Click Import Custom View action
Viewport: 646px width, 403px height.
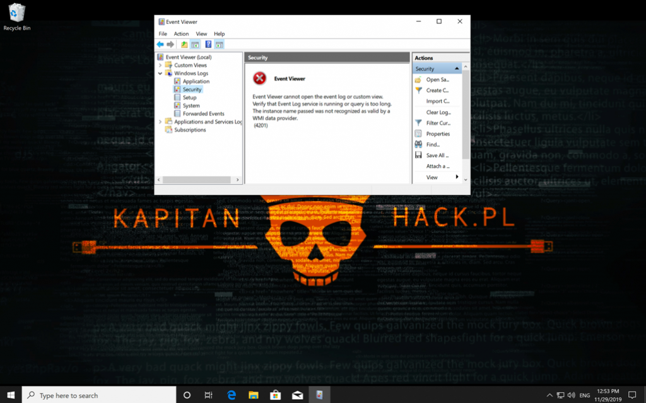tap(437, 101)
